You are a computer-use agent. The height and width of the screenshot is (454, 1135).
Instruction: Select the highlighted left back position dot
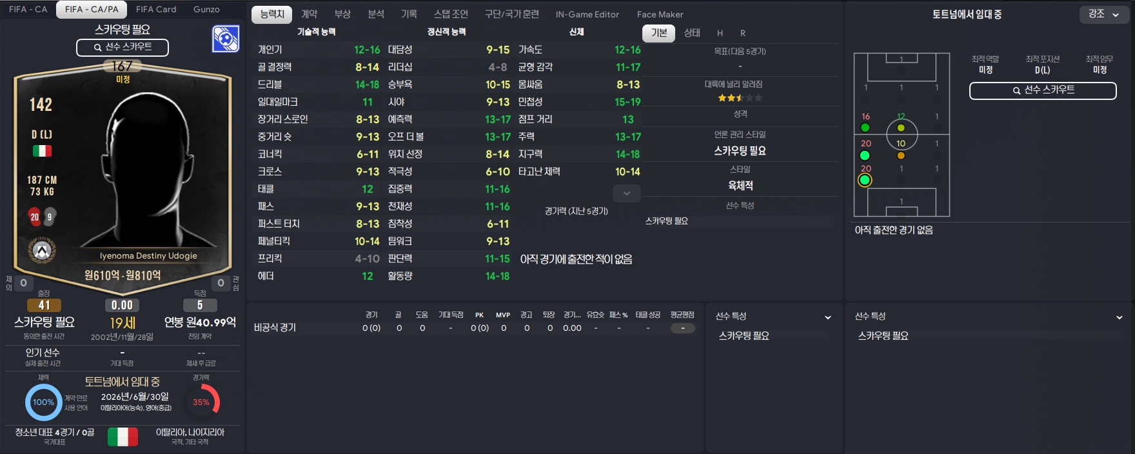click(865, 180)
